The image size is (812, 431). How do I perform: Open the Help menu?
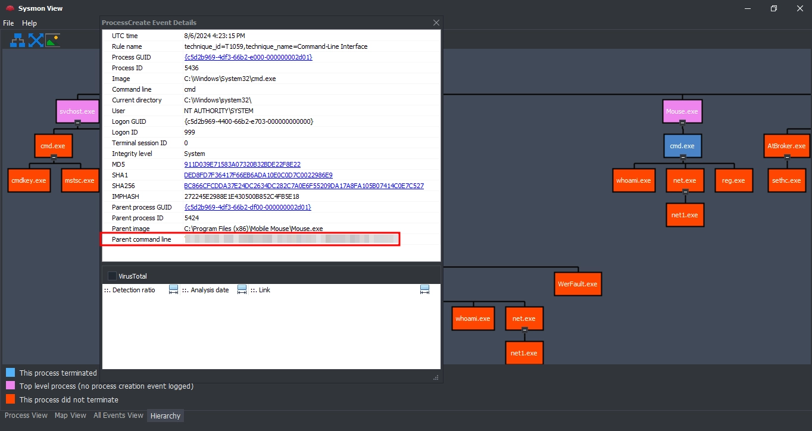29,23
